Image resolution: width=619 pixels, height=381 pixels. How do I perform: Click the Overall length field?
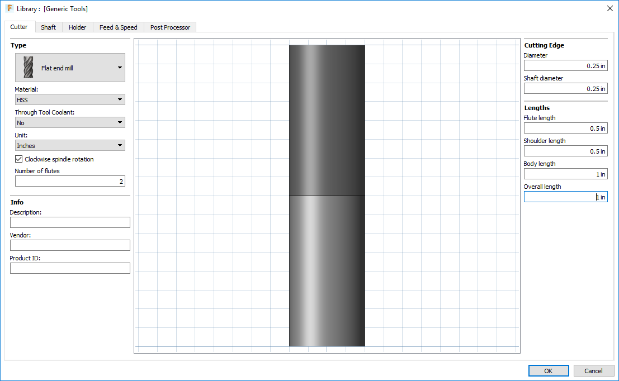click(x=565, y=197)
